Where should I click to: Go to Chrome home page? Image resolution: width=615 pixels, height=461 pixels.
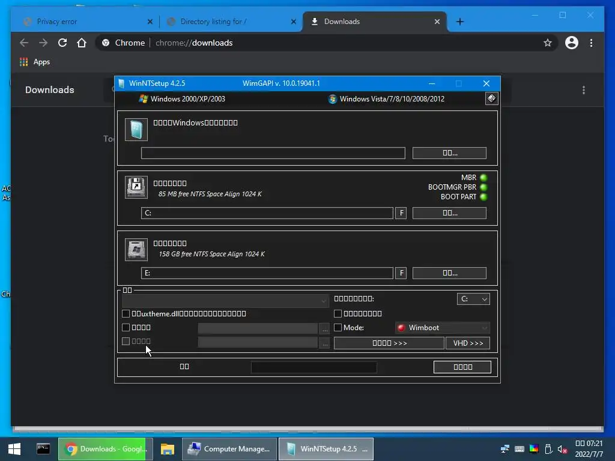[82, 43]
